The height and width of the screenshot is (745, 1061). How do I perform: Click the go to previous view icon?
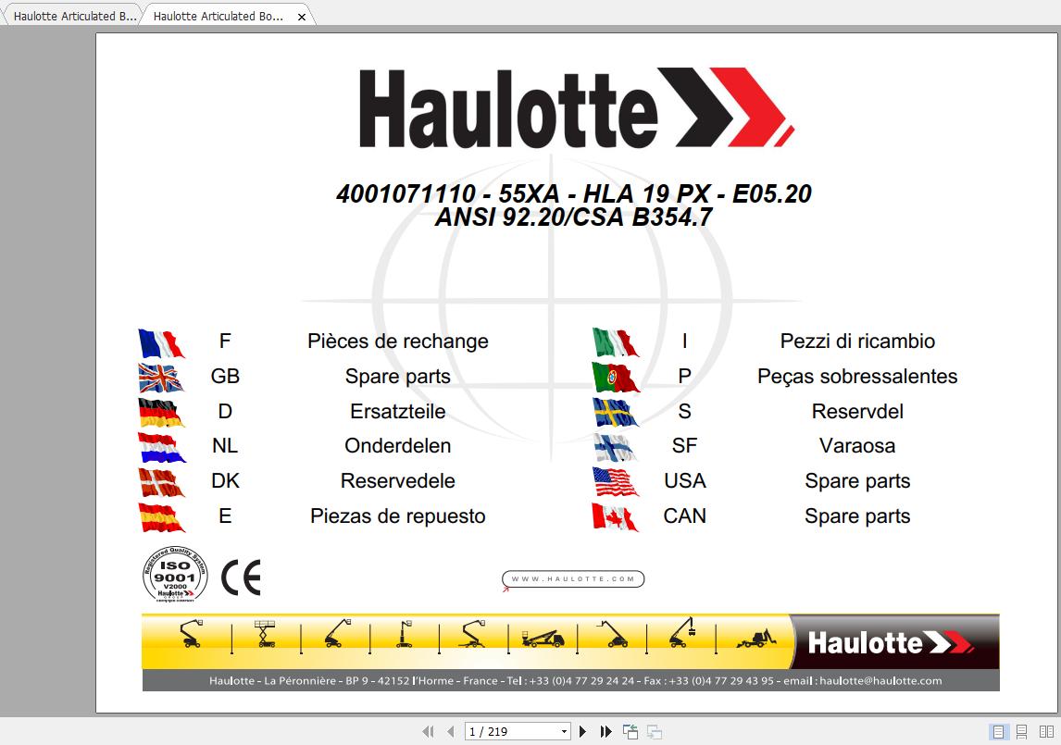coord(630,731)
